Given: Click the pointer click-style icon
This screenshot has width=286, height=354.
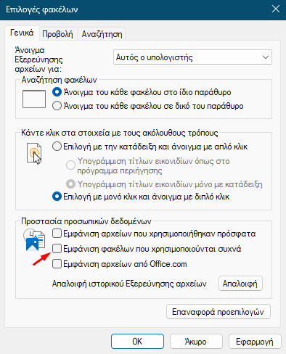Looking at the screenshot, I should (x=34, y=154).
